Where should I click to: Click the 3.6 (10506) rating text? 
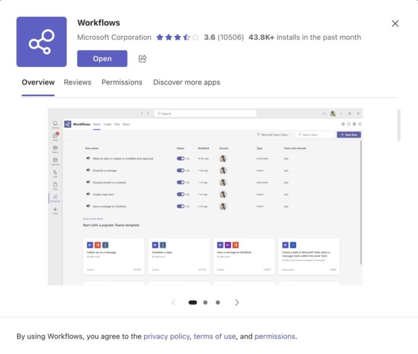tap(224, 37)
